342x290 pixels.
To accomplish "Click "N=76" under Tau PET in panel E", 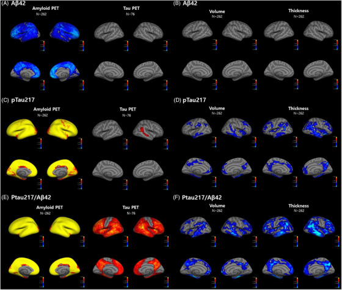I will click(131, 213).
